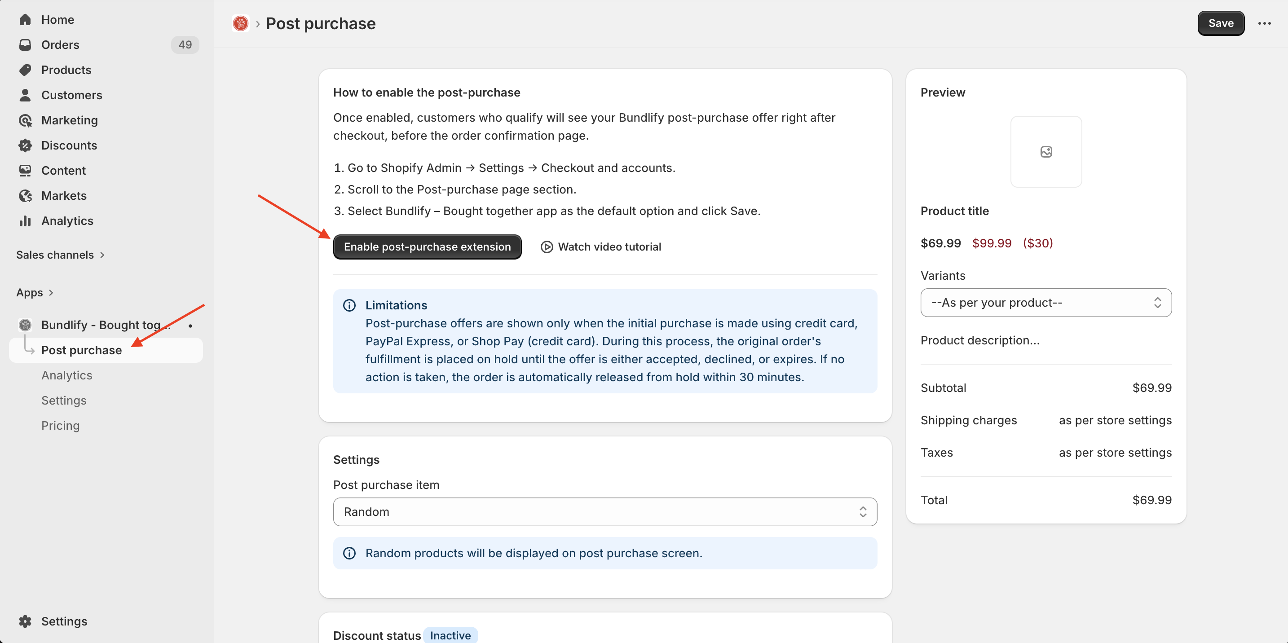1288x643 pixels.
Task: Open the Variants dropdown in Preview
Action: pos(1045,303)
